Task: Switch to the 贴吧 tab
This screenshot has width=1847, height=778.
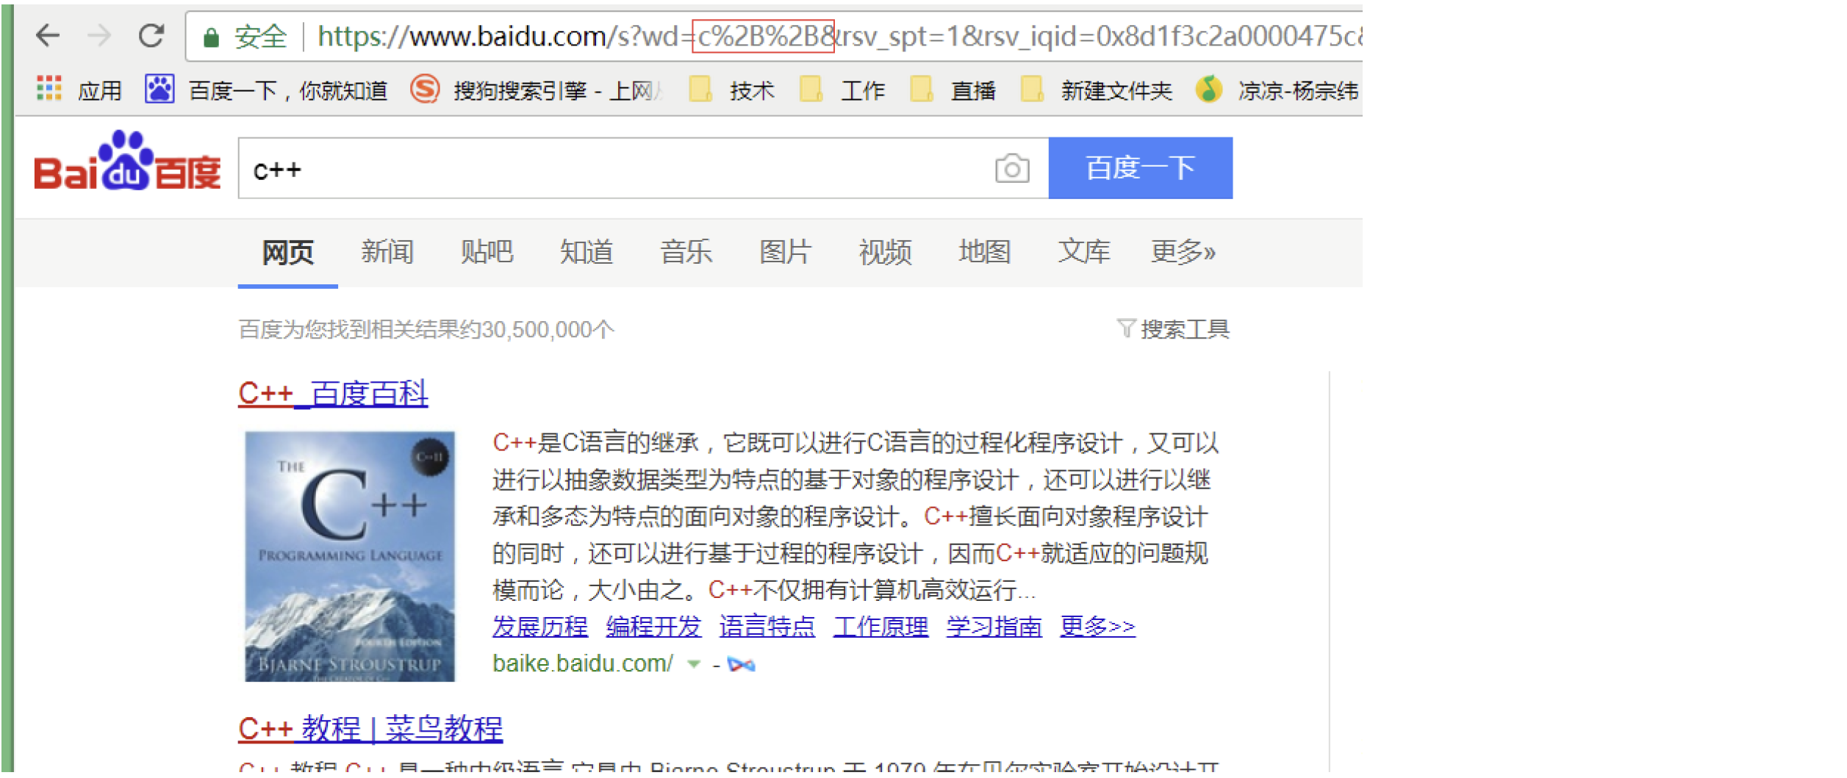Action: coord(487,252)
